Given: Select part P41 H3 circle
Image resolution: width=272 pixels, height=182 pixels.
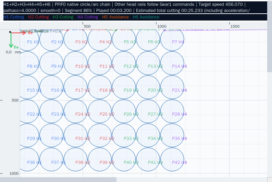Looking at the screenshot, I should 148,159.
